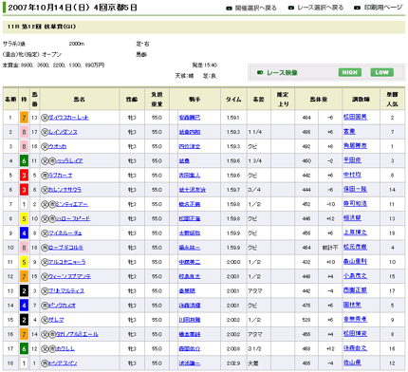Click the 市 mark beside ピンクカメオ

coord(45,306)
